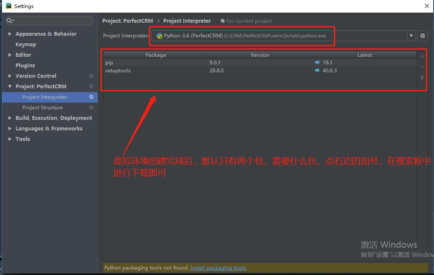This screenshot has height=275, width=434.
Task: Click the Python icon in interpreter field
Action: (159, 36)
